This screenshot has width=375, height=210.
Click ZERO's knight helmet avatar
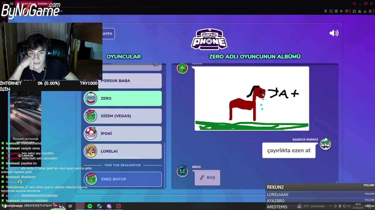[x=91, y=98]
